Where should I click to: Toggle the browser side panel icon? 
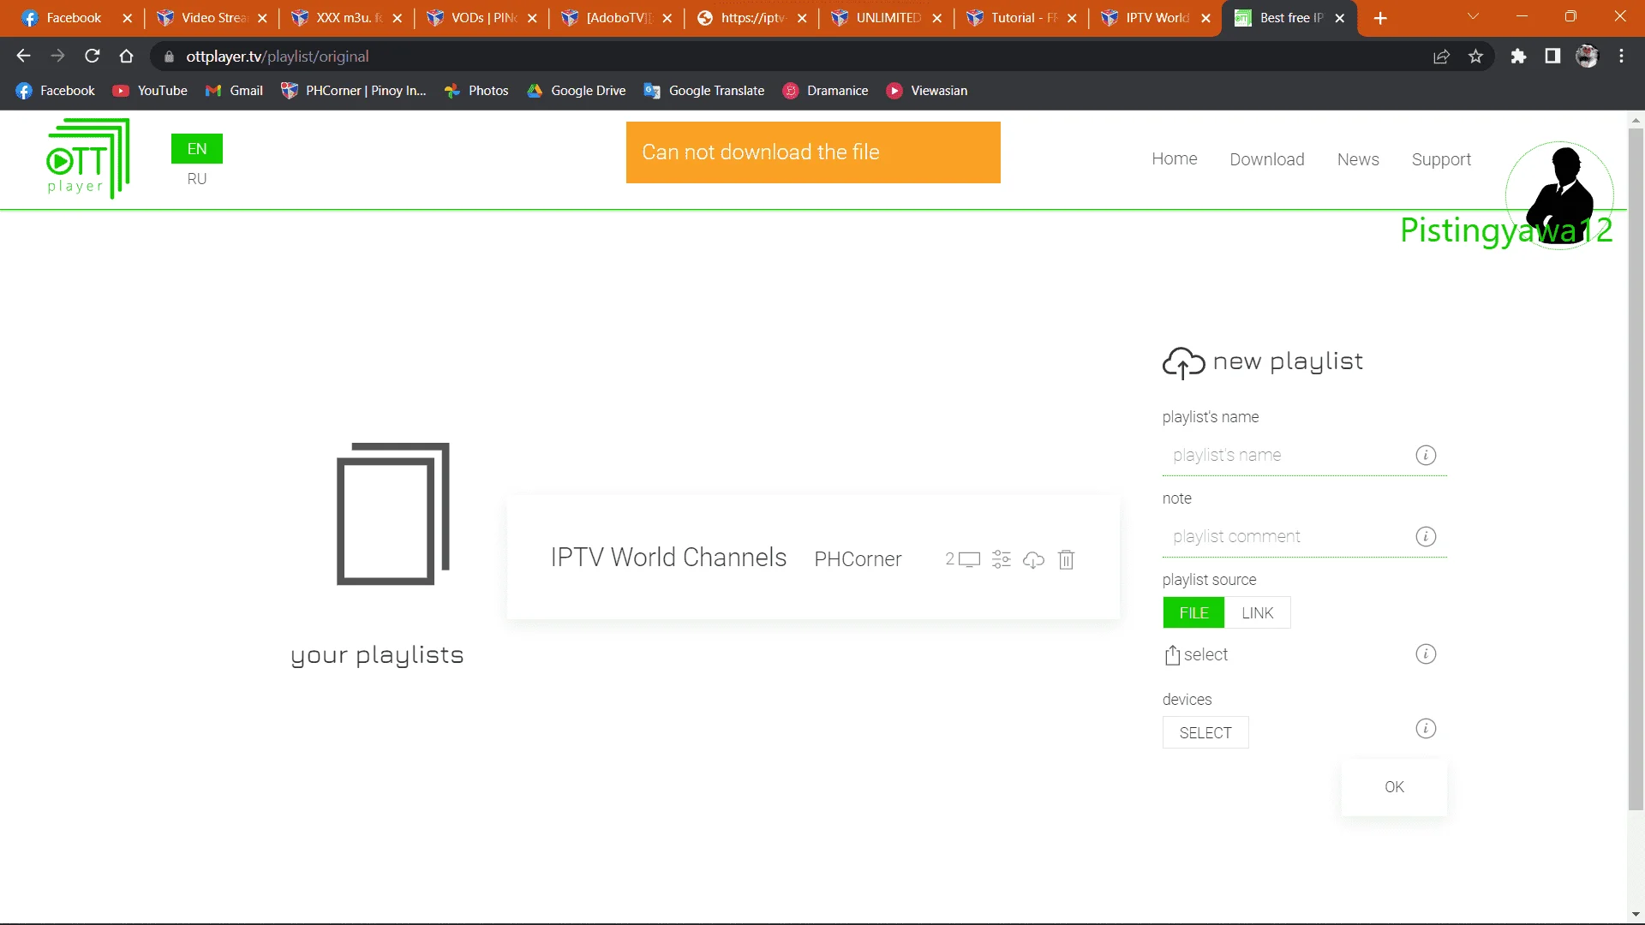pyautogui.click(x=1552, y=57)
